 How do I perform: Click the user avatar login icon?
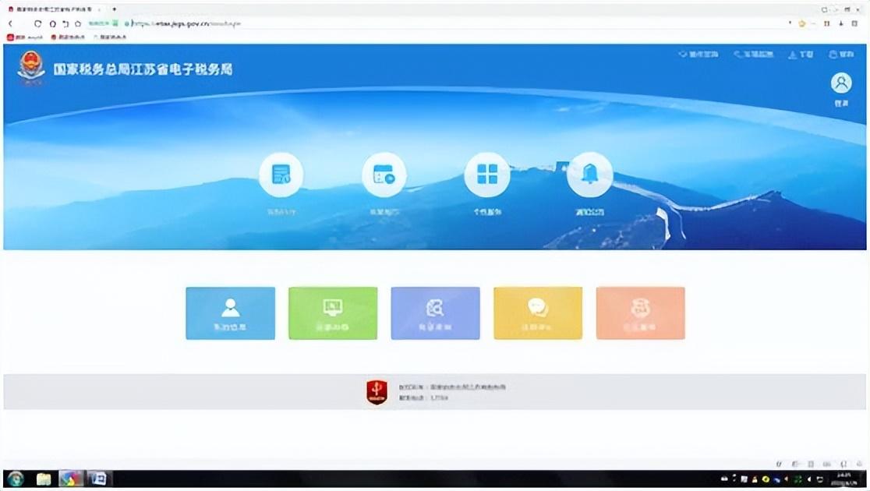(841, 83)
